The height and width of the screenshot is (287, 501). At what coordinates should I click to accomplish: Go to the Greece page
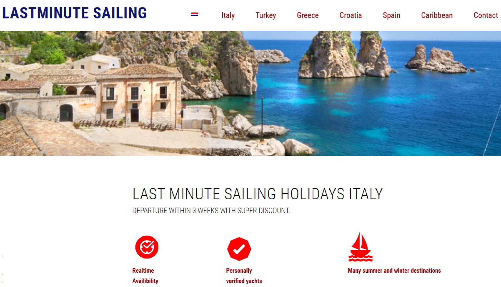pos(308,15)
